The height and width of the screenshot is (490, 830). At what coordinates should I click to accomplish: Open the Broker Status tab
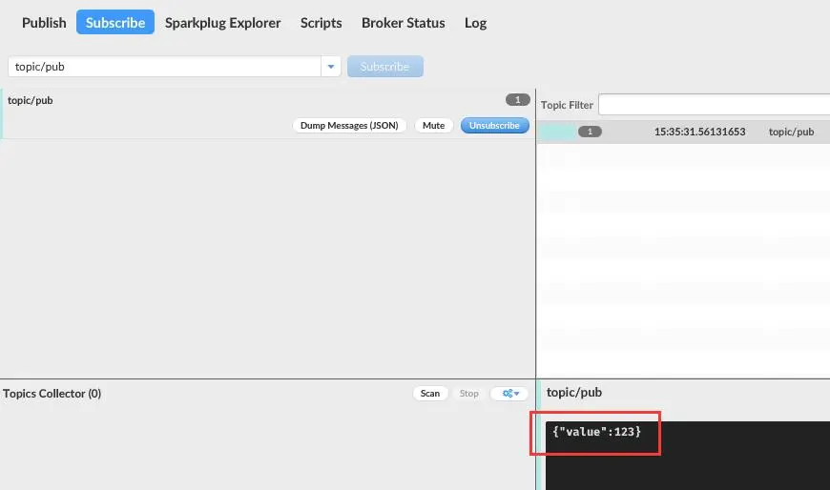403,22
